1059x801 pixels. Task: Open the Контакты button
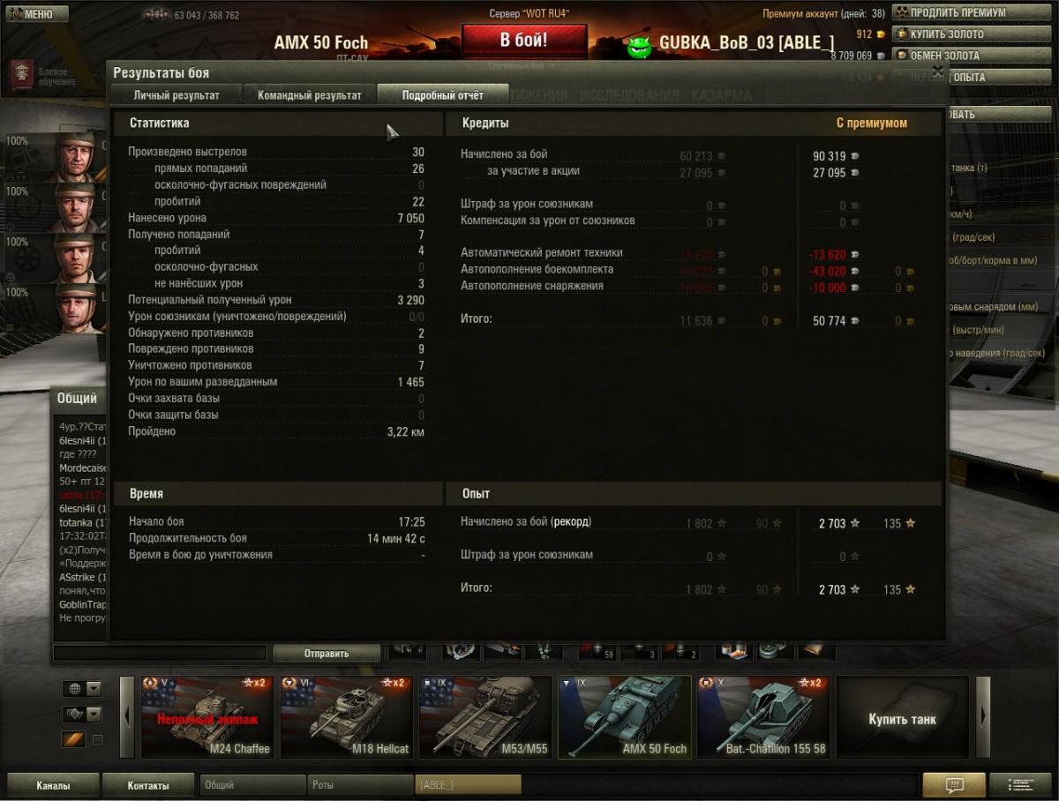click(148, 785)
